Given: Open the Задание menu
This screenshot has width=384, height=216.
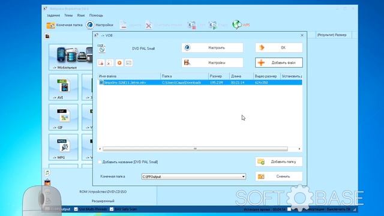Looking at the screenshot, I should [53, 16].
